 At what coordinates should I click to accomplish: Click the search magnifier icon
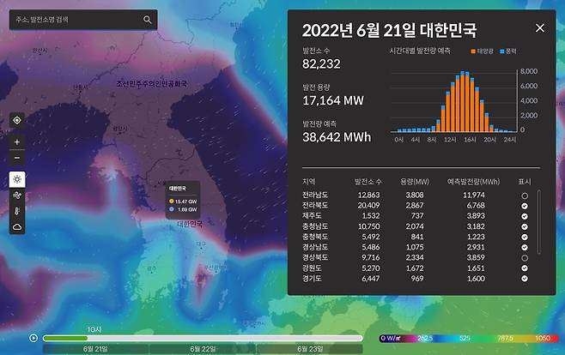[x=147, y=19]
